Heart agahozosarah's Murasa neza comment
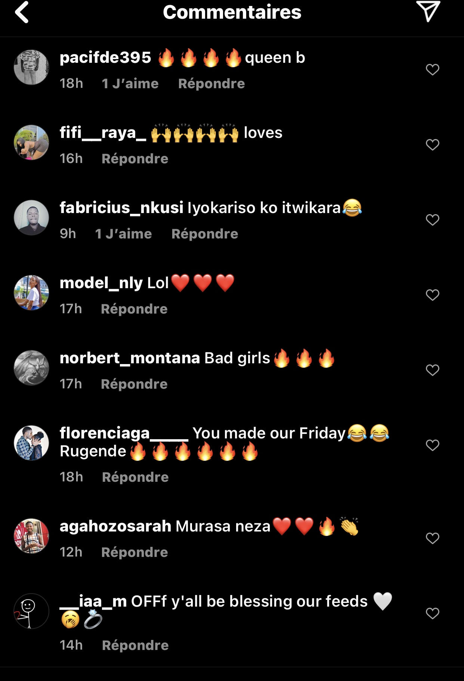Screen dimensions: 464x681 pyautogui.click(x=433, y=538)
